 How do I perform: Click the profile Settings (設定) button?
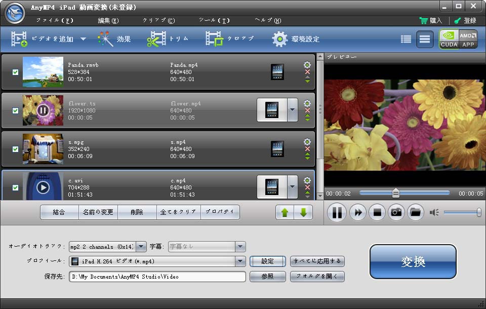click(267, 261)
